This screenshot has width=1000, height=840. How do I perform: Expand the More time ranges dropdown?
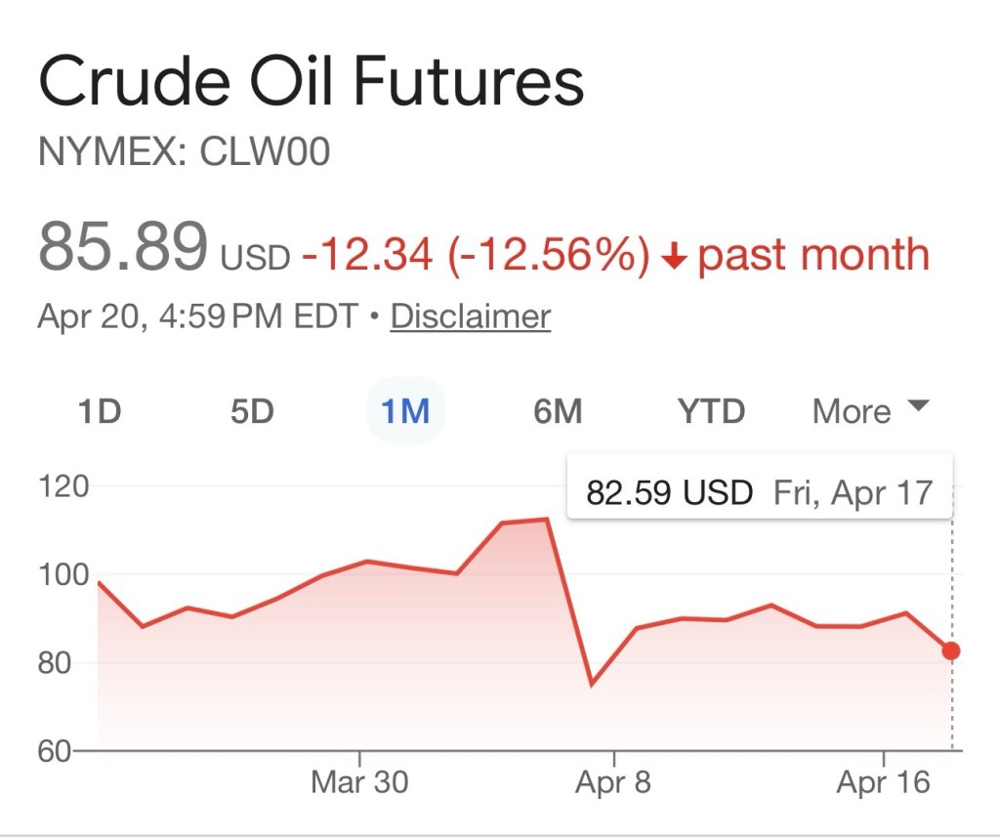(x=869, y=411)
